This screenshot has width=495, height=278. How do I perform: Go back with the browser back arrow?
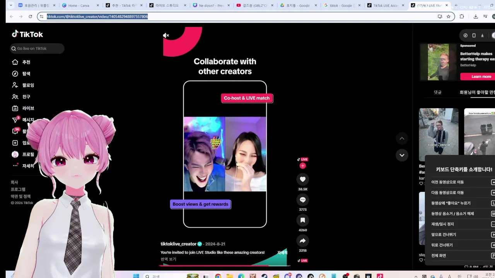pos(11,17)
